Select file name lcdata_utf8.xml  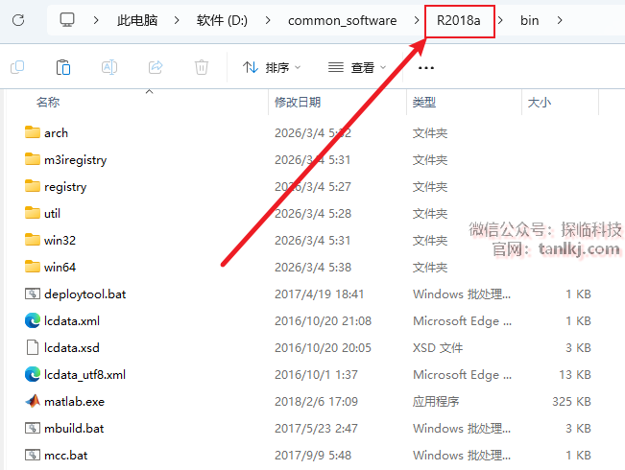tap(84, 375)
